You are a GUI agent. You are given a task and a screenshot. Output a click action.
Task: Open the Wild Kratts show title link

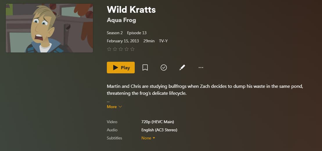coord(131,10)
